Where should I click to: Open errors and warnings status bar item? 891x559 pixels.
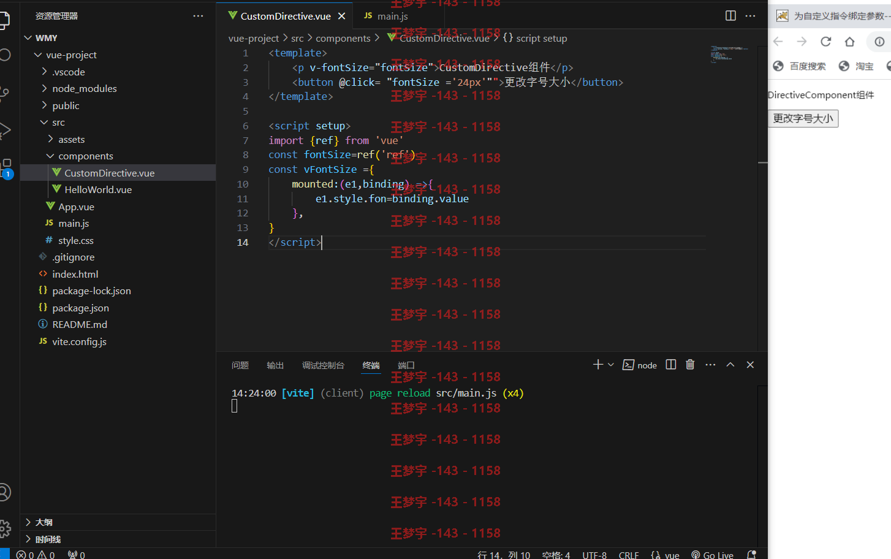pyautogui.click(x=36, y=554)
